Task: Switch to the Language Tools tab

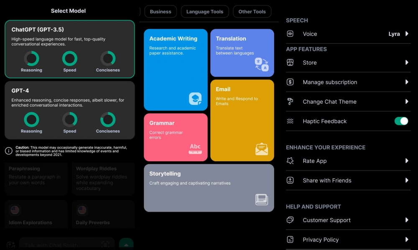Action: point(205,12)
